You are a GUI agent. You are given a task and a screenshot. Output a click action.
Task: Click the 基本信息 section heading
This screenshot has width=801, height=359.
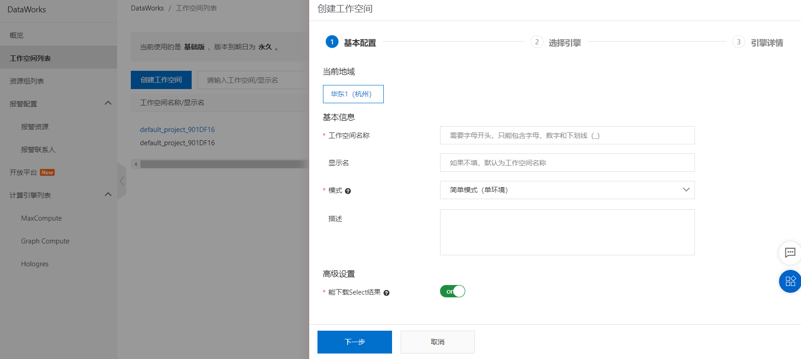[x=339, y=117]
